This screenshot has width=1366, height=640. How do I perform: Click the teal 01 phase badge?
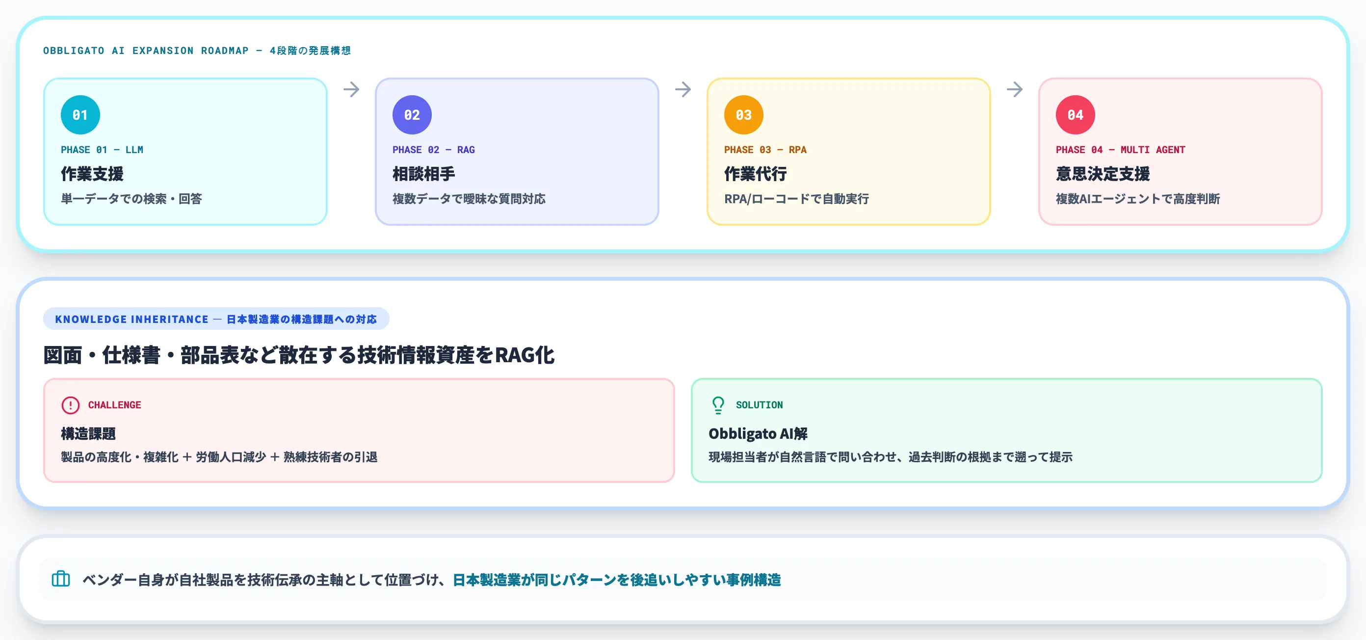coord(80,114)
